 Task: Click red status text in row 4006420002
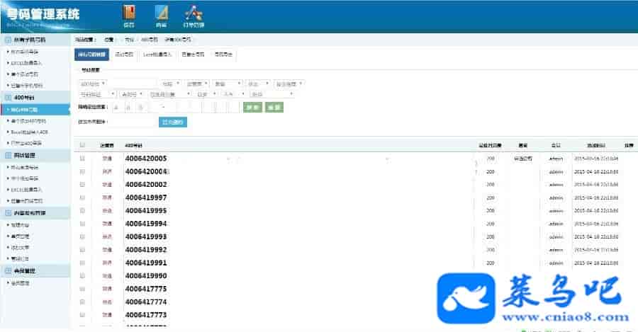[107, 185]
